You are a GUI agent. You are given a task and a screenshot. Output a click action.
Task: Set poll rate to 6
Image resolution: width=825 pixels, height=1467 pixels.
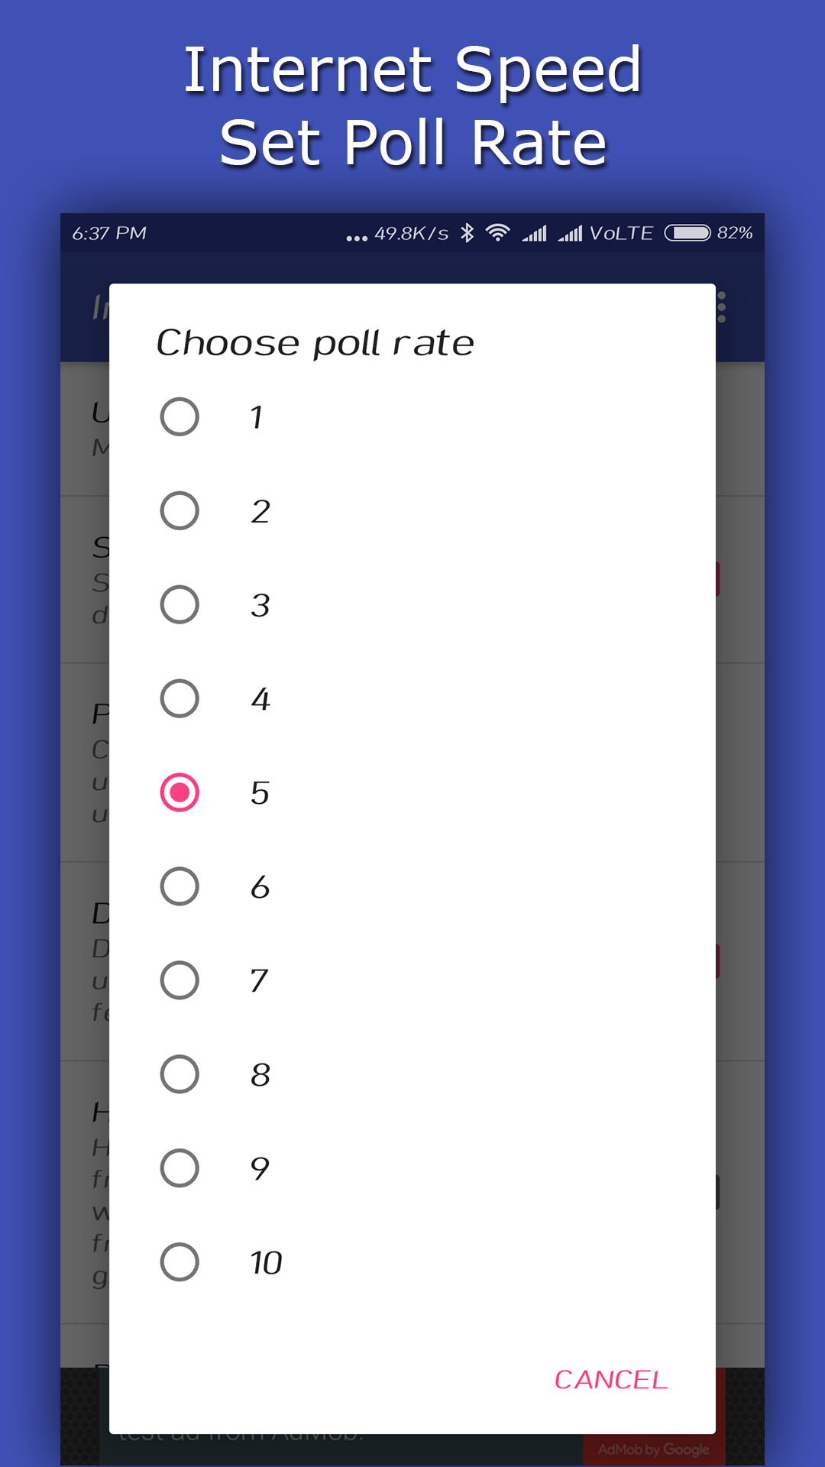pyautogui.click(x=180, y=886)
